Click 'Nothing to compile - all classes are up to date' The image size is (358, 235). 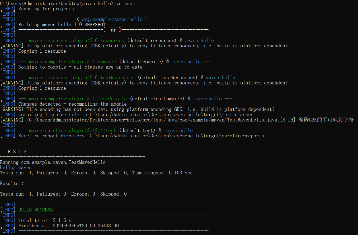[x=81, y=67]
